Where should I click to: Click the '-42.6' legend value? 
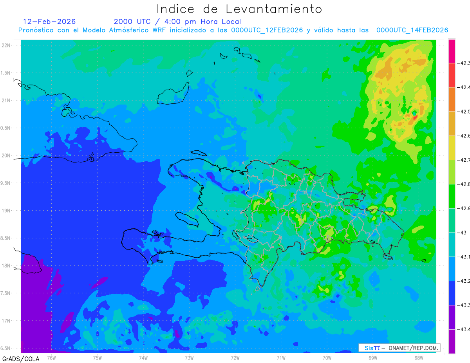[464, 136]
